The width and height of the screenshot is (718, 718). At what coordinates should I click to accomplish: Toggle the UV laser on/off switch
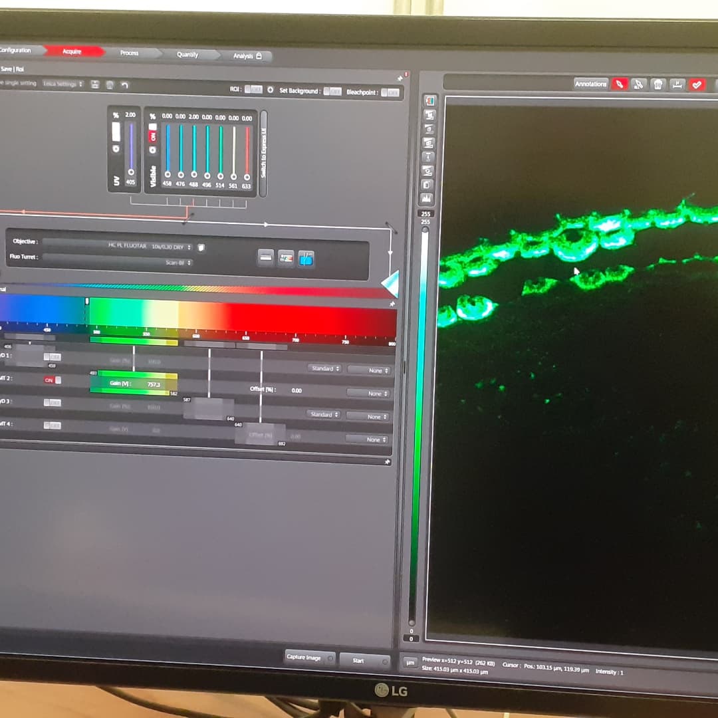pos(116,132)
